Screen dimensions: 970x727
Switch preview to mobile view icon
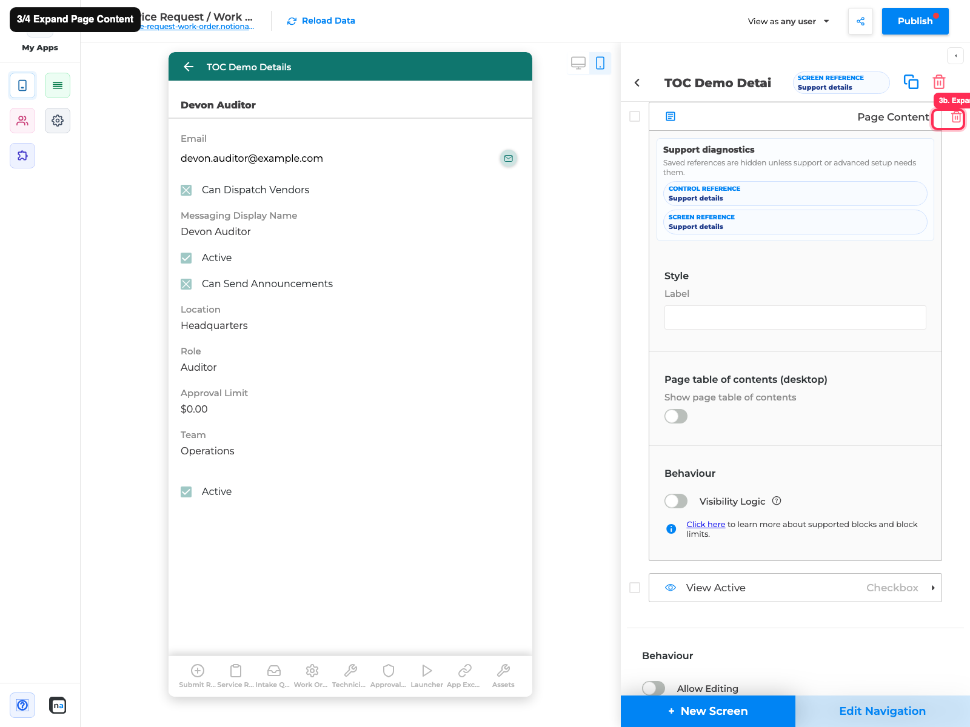coord(600,63)
